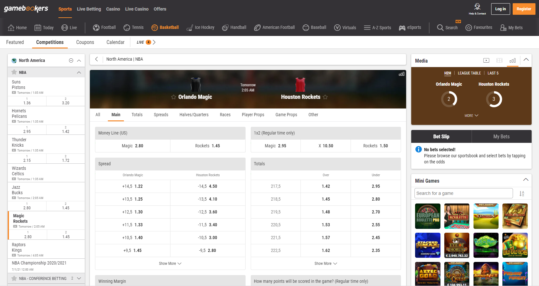Show live video in Media panel
Screen dimensions: 539x286
[x=486, y=60]
